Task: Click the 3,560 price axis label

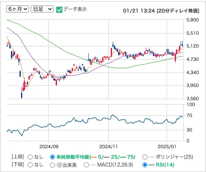Action: pyautogui.click(x=192, y=98)
